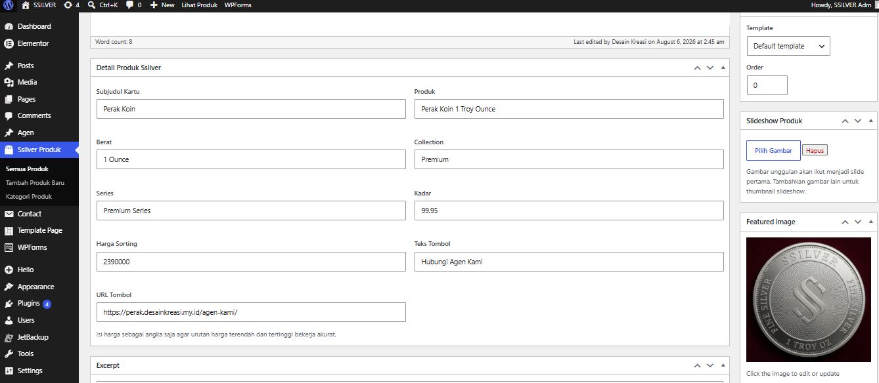Collapse the Featured image panel
Screen dimensions: 879x383
(870, 222)
